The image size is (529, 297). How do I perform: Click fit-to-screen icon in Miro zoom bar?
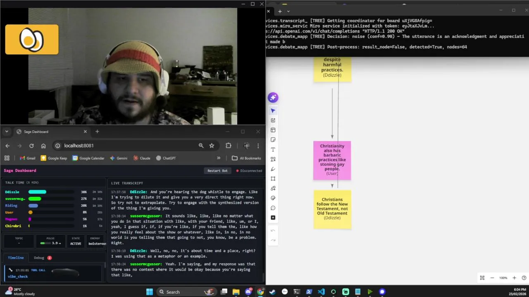(x=482, y=278)
